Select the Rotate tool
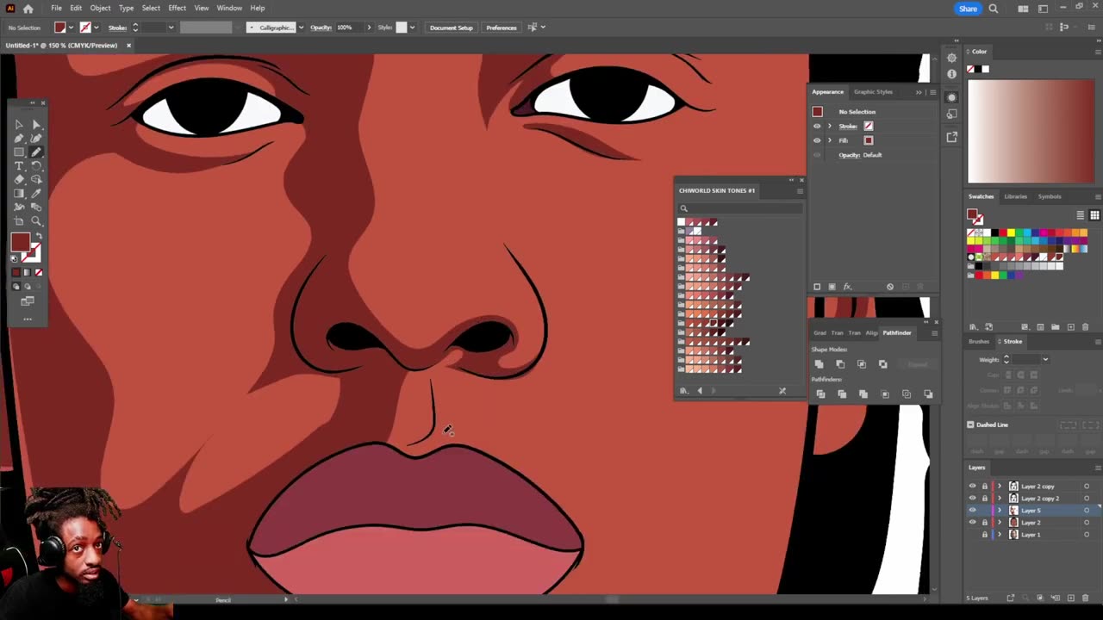1103x620 pixels. tap(36, 165)
